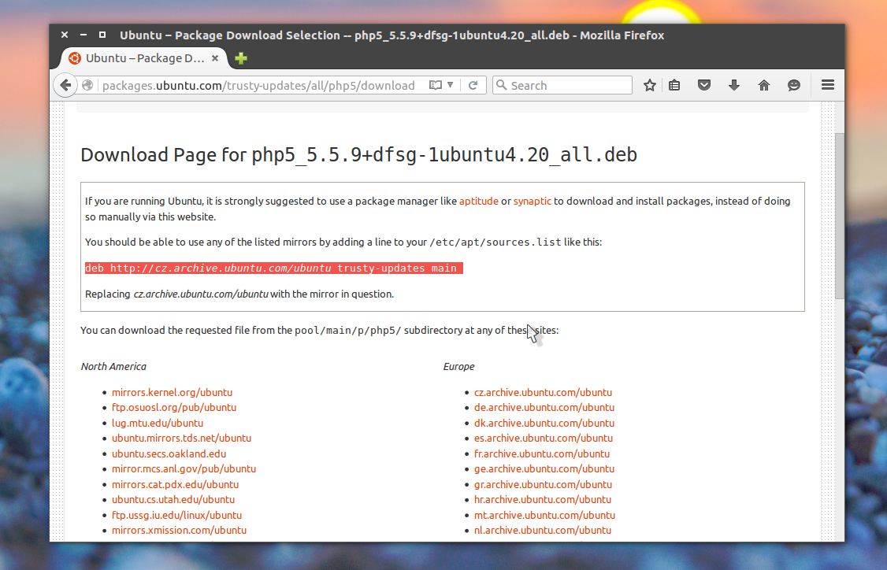Open nl.archive.ubuntu.com/ubuntu mirror
The width and height of the screenshot is (887, 570).
pyautogui.click(x=543, y=531)
